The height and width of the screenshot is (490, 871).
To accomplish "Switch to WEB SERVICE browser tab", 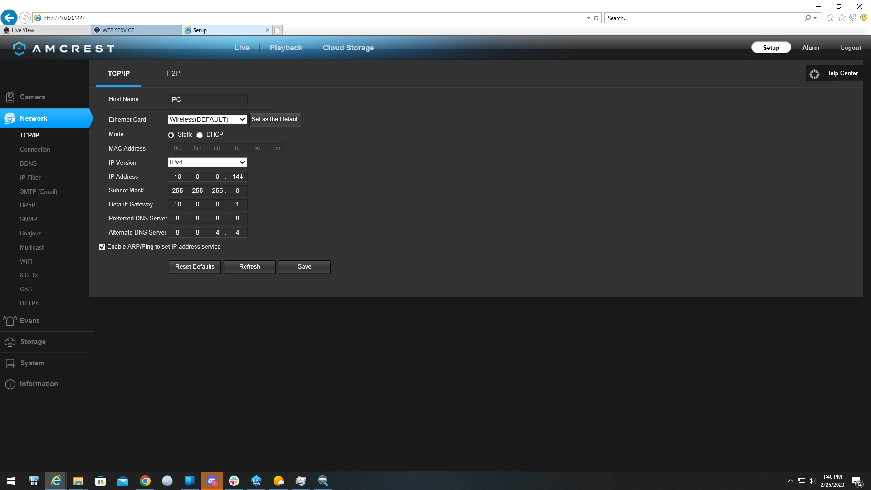I will coord(136,30).
